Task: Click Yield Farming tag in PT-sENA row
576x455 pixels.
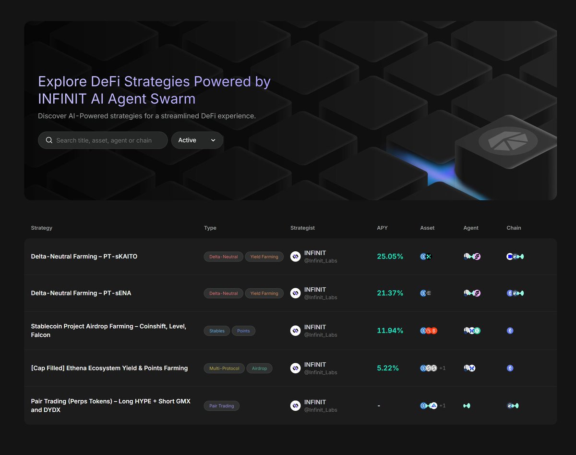Action: 264,293
